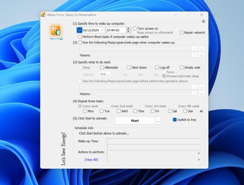Click browse button beside pre-operation path
The image size is (244, 185).
tap(201, 87)
